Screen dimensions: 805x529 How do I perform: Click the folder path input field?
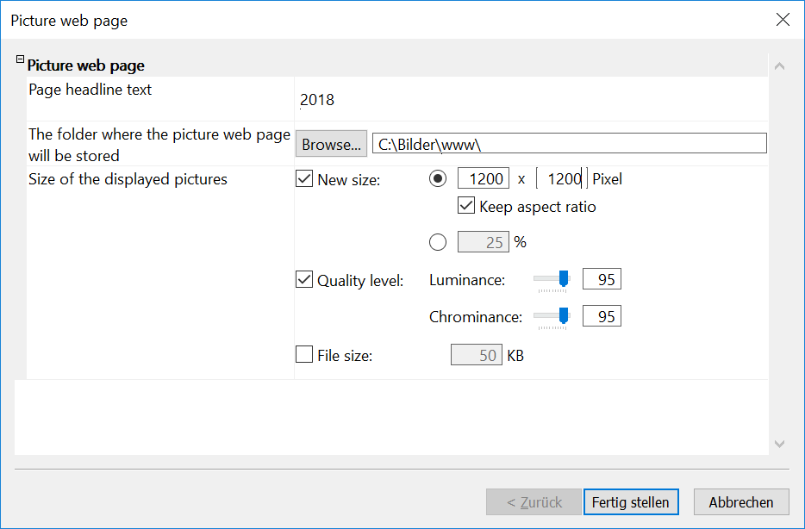[569, 144]
